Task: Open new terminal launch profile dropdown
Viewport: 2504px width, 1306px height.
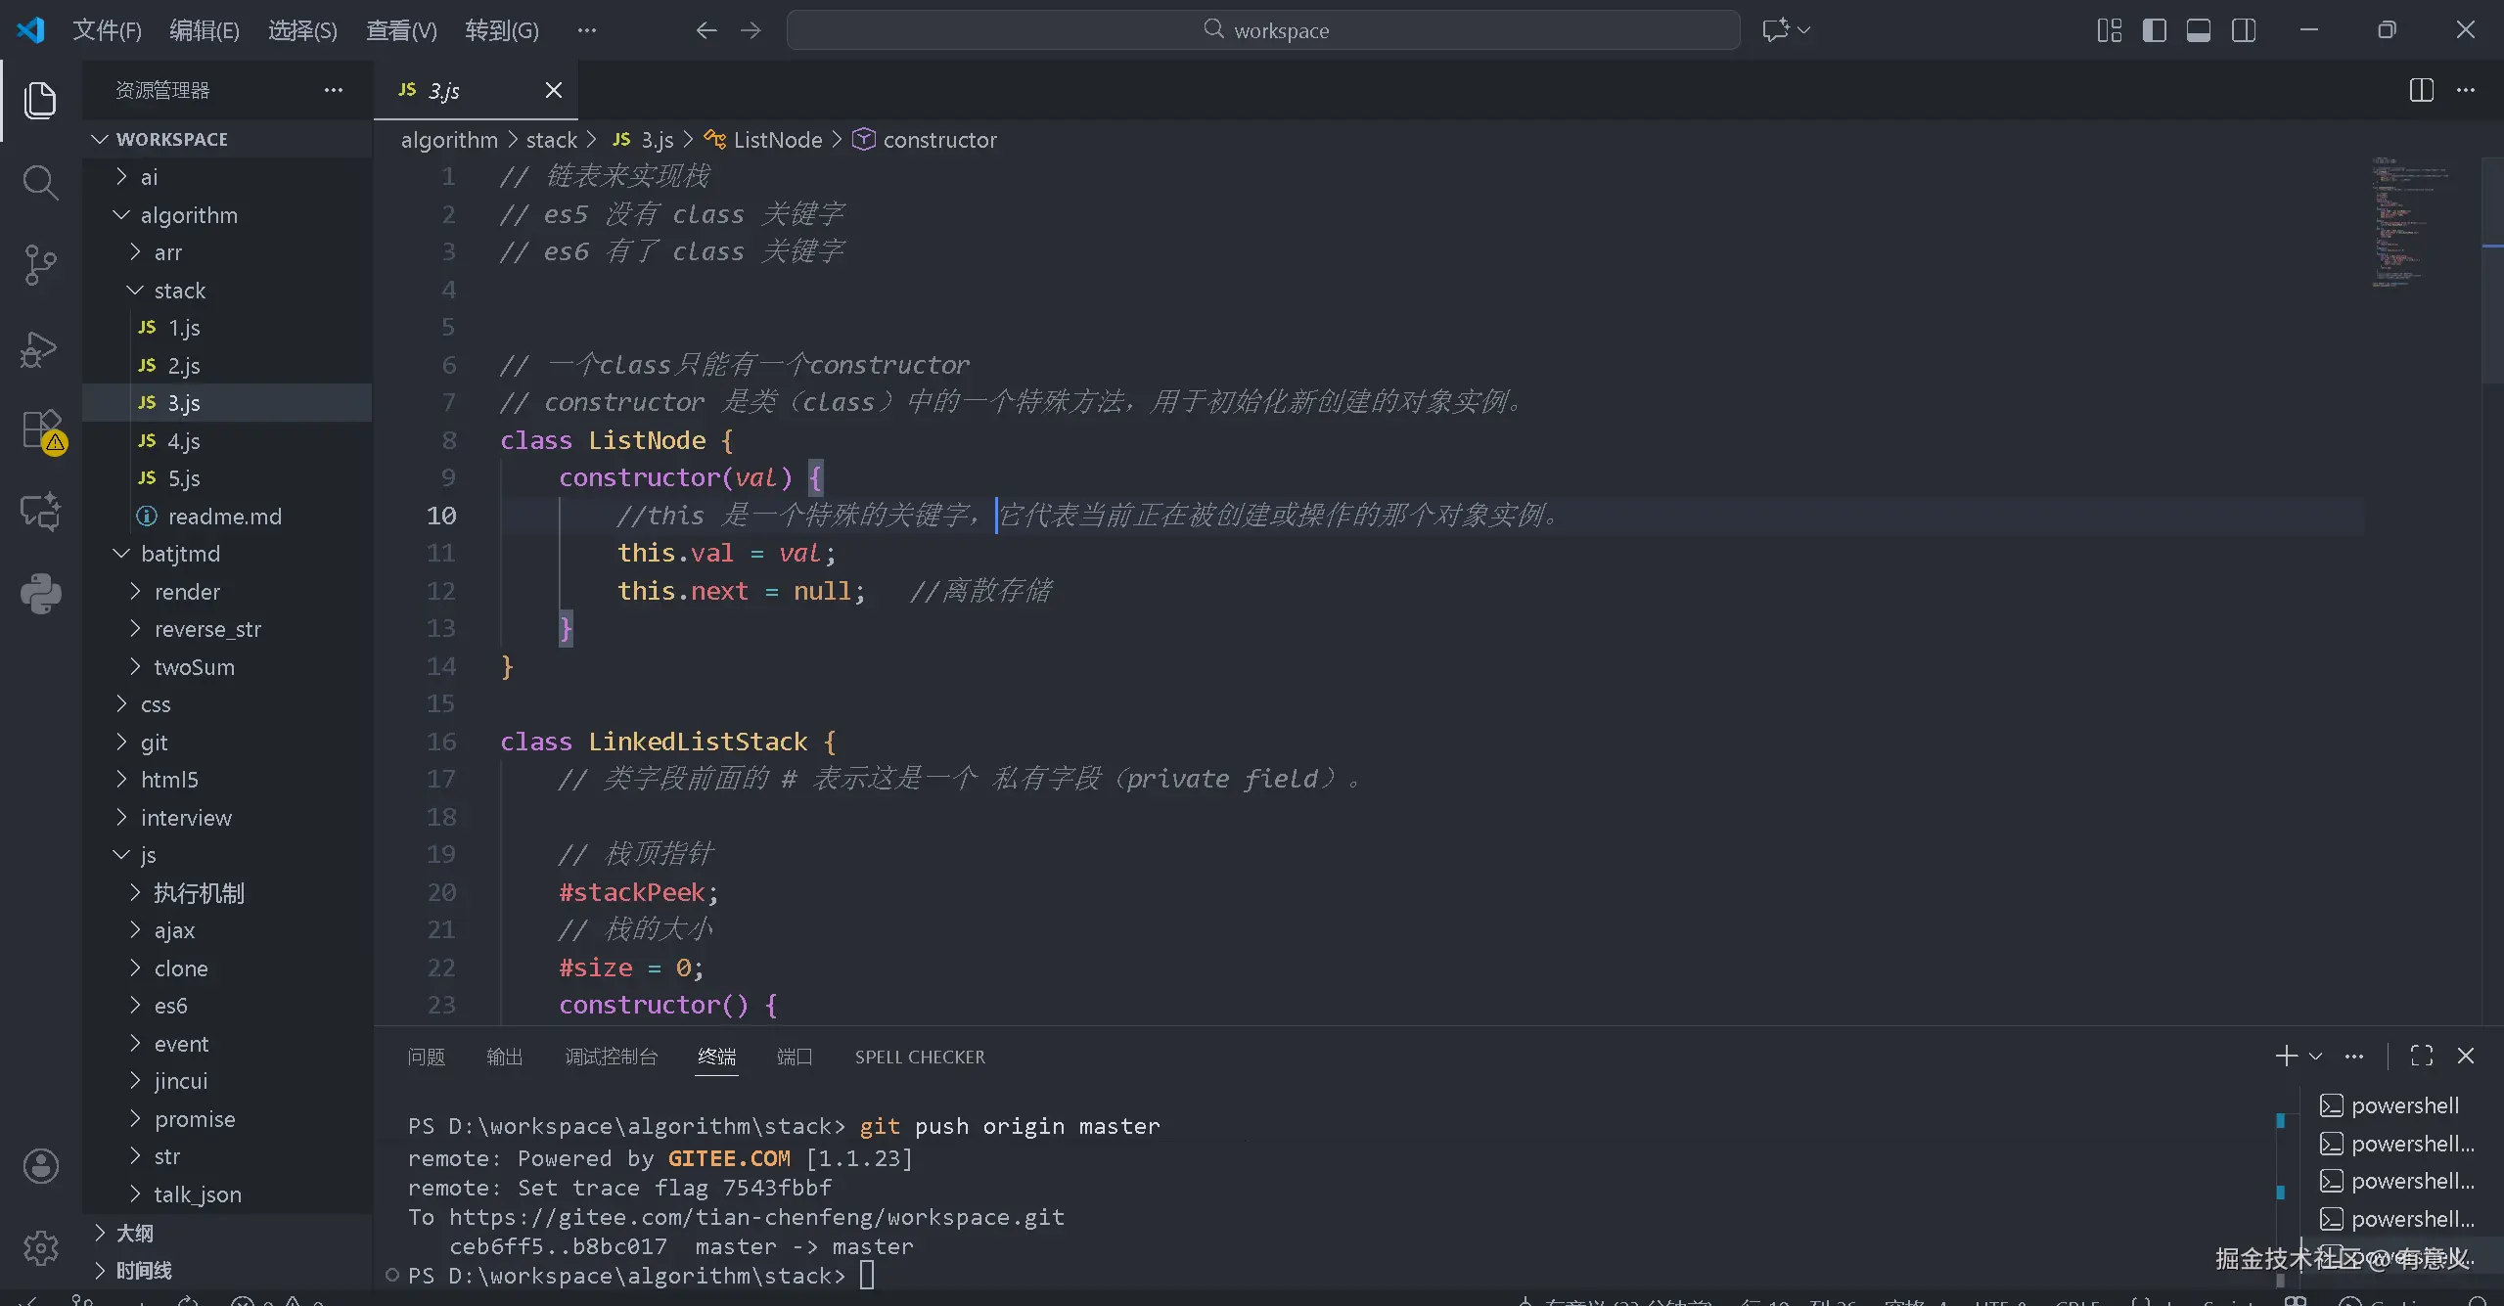Action: click(2315, 1057)
